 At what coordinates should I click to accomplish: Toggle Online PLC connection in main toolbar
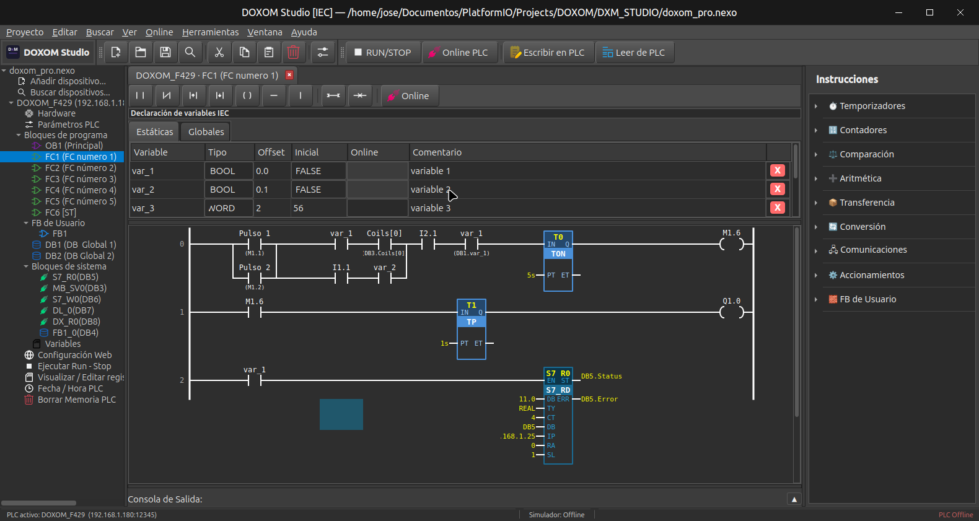(459, 53)
